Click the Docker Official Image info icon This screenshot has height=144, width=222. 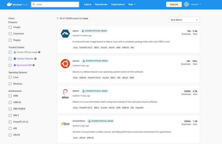(x=39, y=52)
